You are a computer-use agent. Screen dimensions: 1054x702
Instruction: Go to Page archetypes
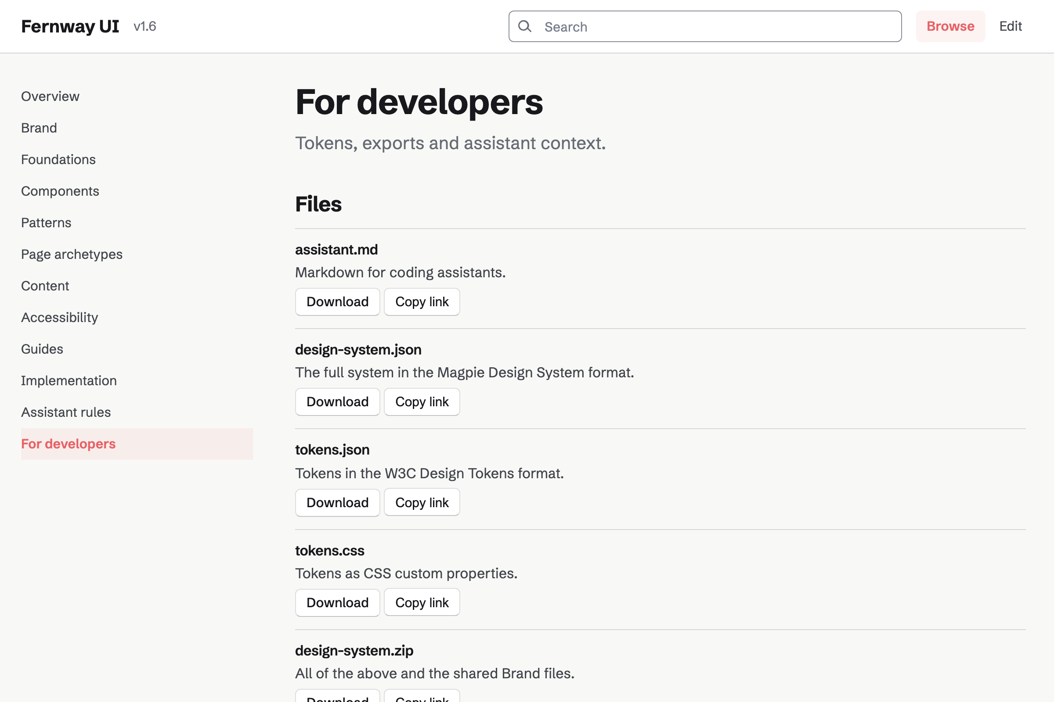coord(72,254)
